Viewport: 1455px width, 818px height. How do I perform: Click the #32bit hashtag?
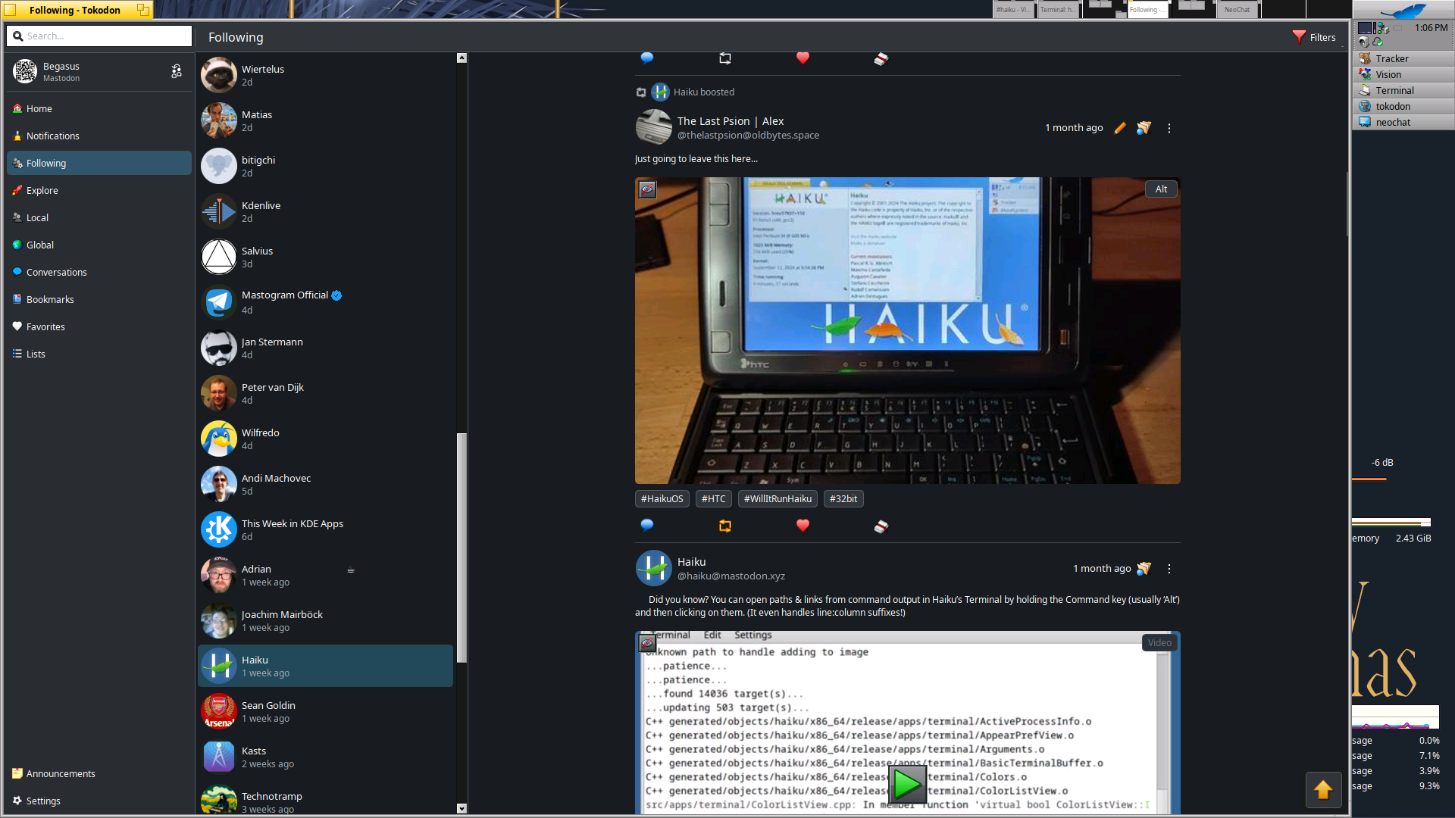(x=843, y=499)
